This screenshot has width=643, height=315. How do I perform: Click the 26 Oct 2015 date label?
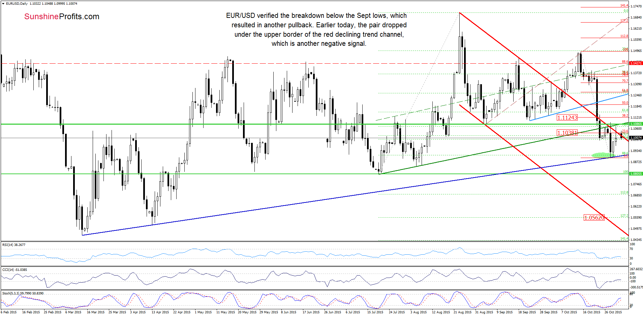tap(613, 312)
